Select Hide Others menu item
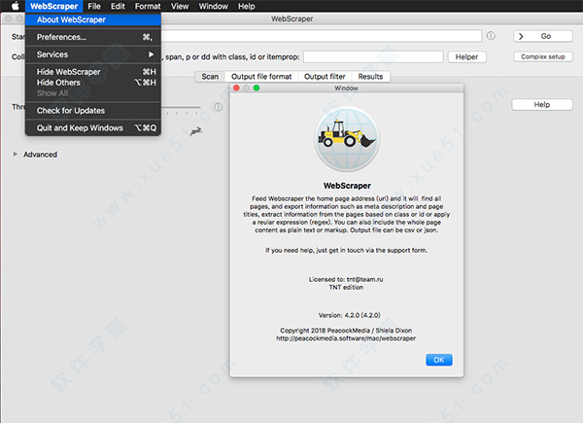This screenshot has height=423, width=583. [x=93, y=83]
